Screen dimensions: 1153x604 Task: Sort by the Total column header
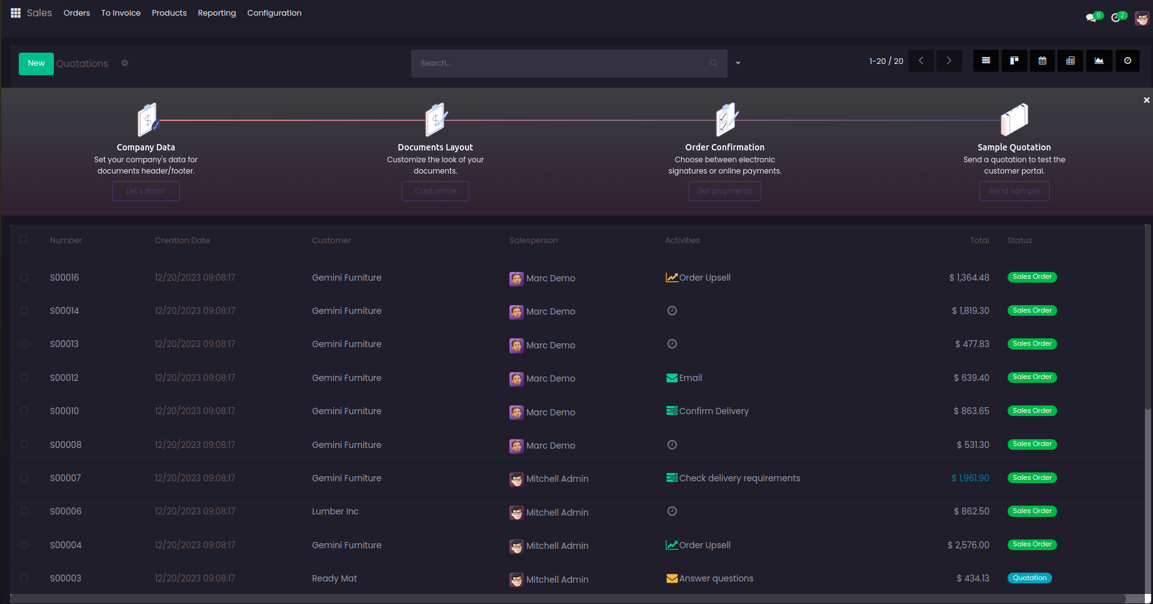(x=979, y=241)
